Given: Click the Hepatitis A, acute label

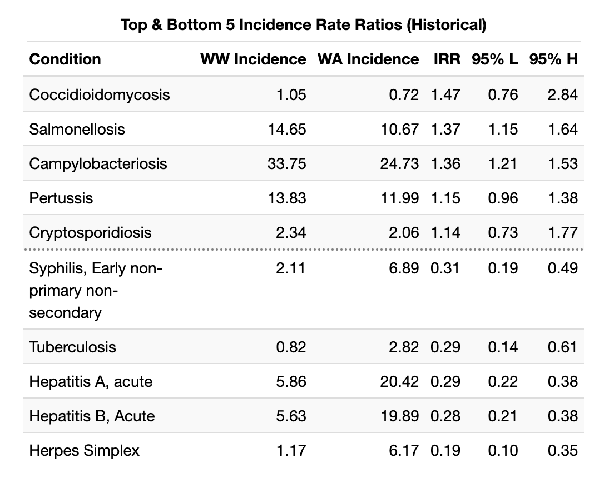Looking at the screenshot, I should click(x=91, y=381).
